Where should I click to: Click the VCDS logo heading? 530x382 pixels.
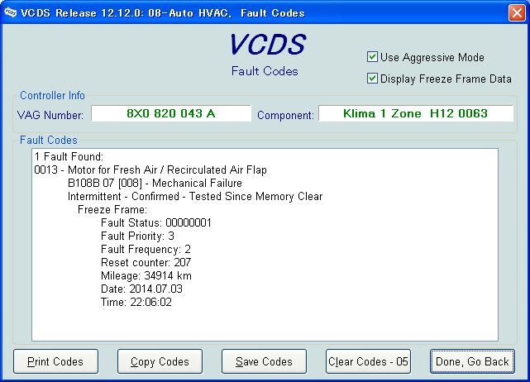267,45
